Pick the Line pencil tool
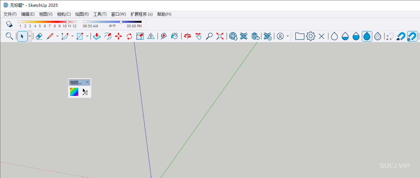The height and width of the screenshot is (178, 420). coord(50,36)
